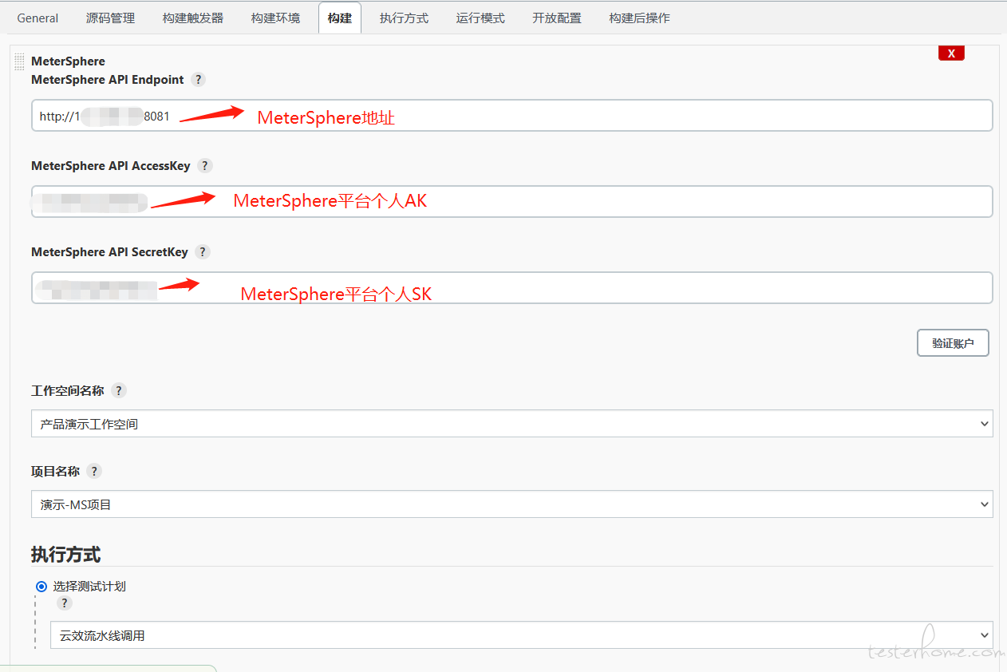
Task: Switch to the General tab
Action: (38, 18)
